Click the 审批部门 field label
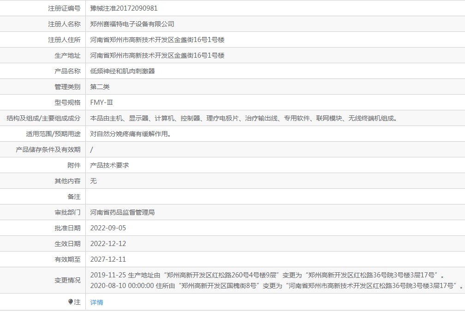The image size is (465, 312). click(x=68, y=212)
